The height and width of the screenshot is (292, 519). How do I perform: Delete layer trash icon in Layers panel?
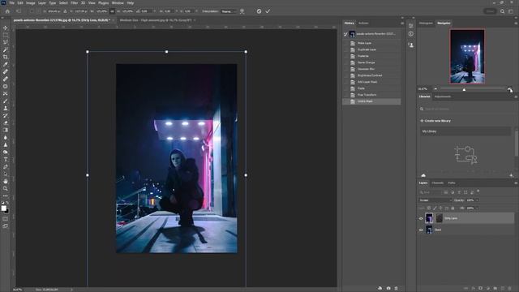[x=509, y=289]
